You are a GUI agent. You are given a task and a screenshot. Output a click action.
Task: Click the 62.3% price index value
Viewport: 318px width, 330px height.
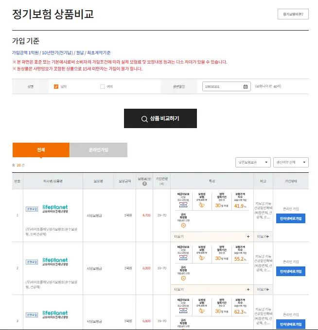click(240, 312)
